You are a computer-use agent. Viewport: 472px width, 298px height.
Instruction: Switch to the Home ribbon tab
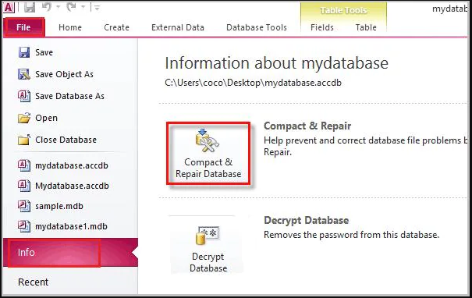pyautogui.click(x=70, y=27)
